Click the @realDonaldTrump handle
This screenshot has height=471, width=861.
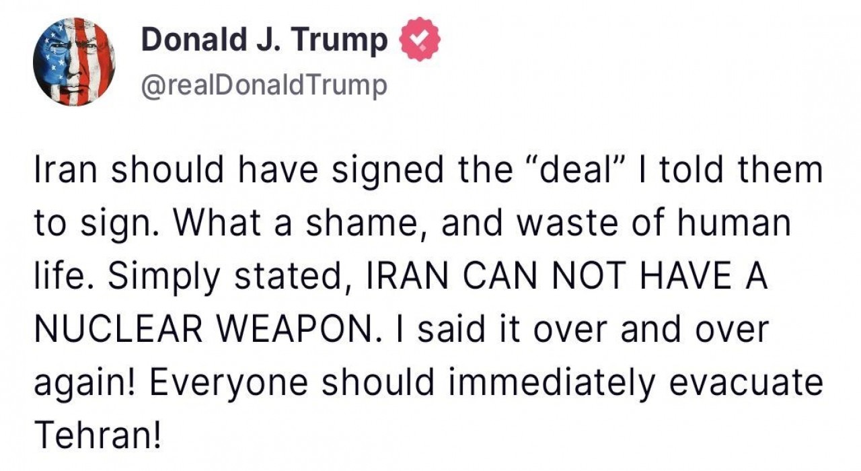click(x=263, y=84)
